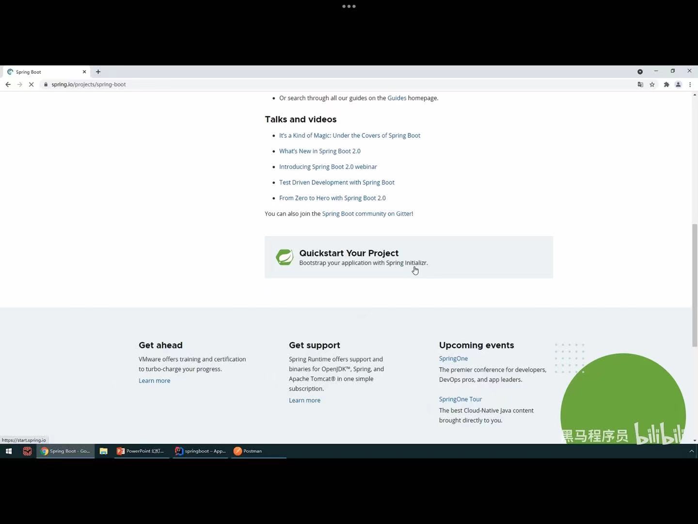Click Learn more under Get ahead

pos(154,380)
